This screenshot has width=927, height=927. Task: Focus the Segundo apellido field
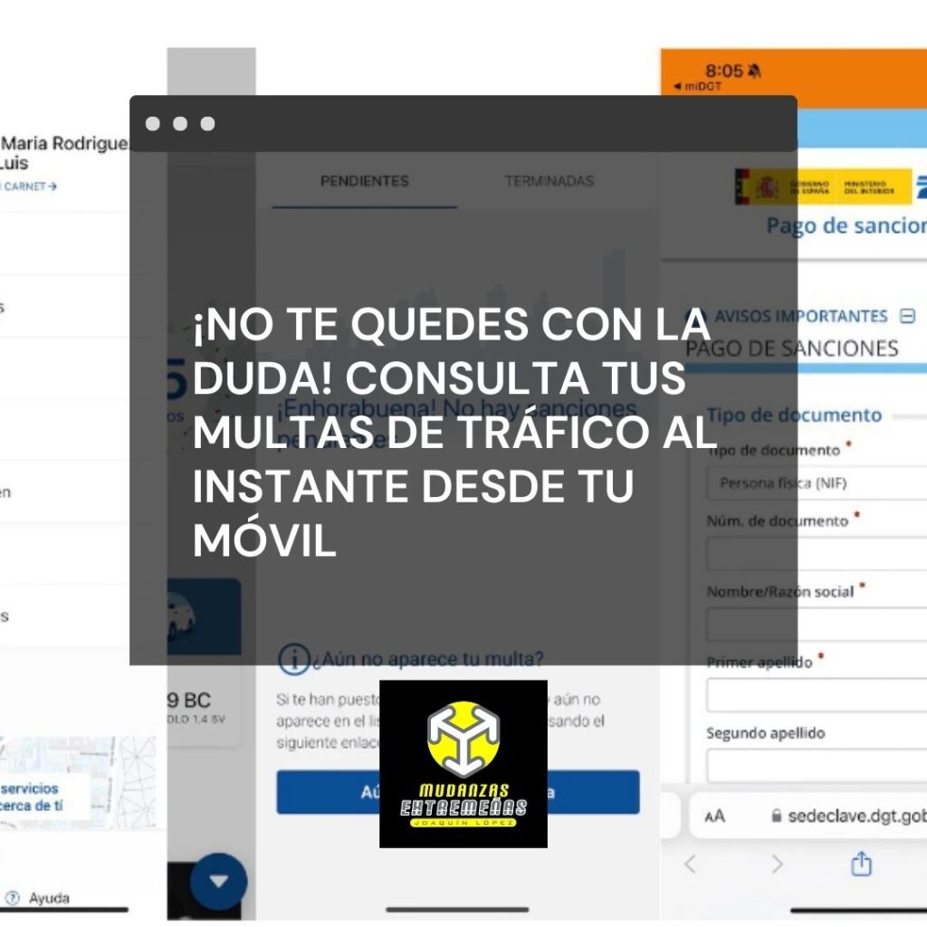point(817,765)
